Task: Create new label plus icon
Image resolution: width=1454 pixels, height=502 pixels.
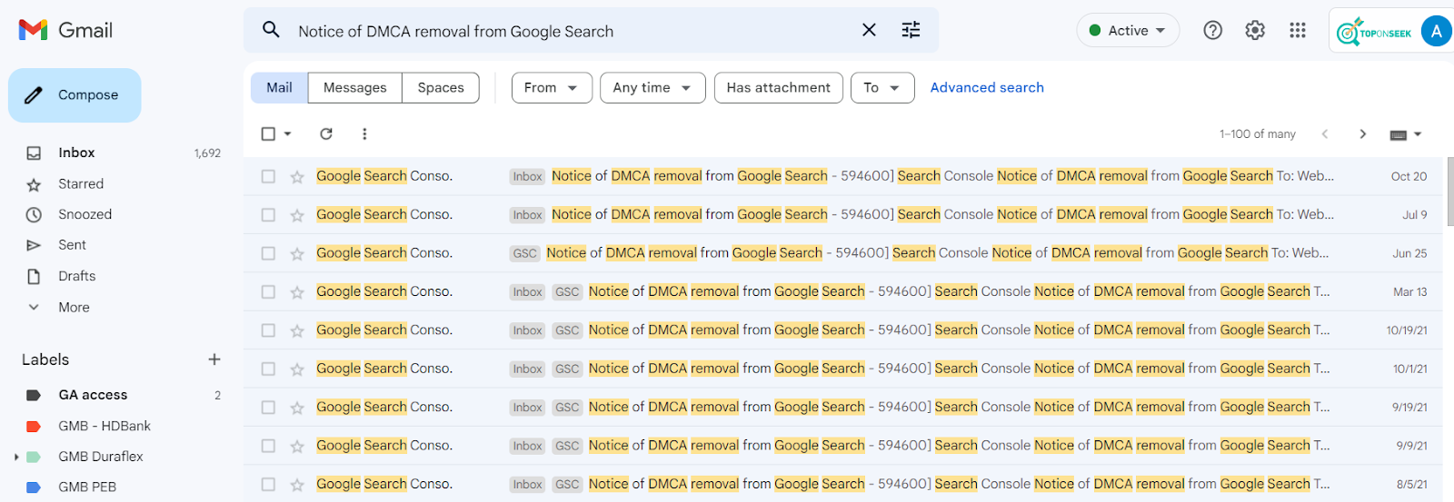Action: [214, 359]
